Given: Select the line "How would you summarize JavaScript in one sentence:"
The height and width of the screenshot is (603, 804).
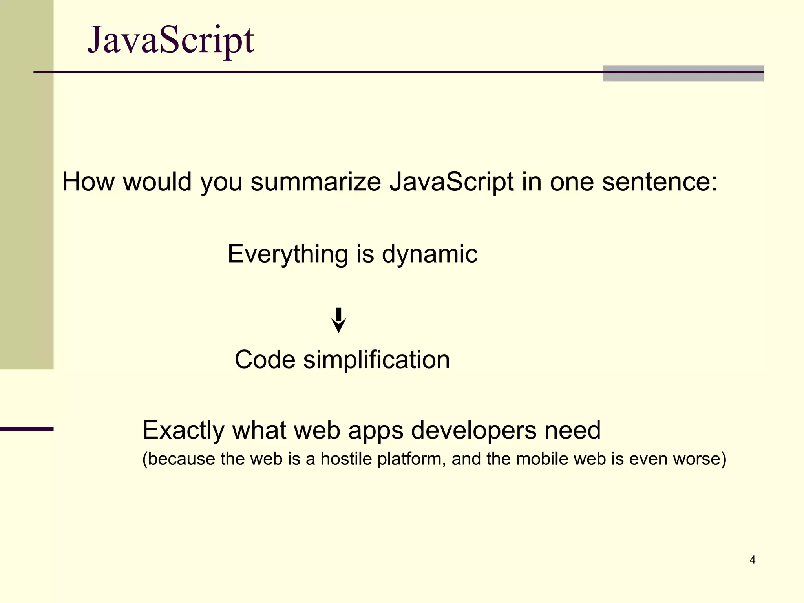Looking at the screenshot, I should coord(390,183).
